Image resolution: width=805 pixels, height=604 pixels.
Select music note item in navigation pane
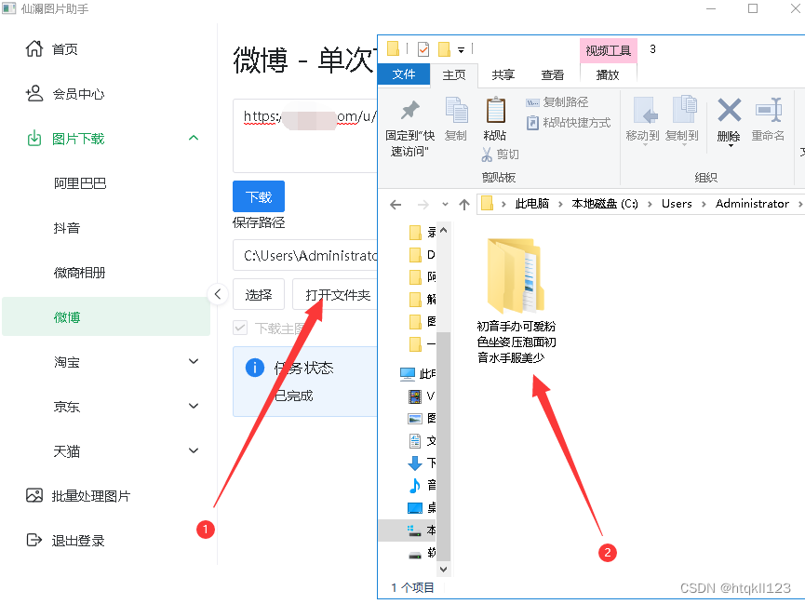tap(421, 486)
